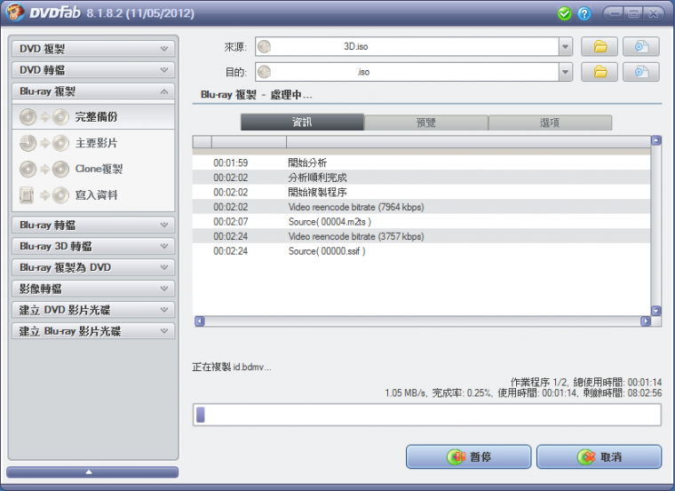Expand the 建立 DVD 影片光碟 section
Image resolution: width=675 pixels, height=491 pixels.
pos(93,310)
